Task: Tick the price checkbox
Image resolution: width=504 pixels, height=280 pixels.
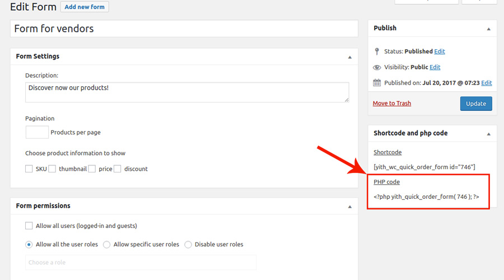Action: pyautogui.click(x=92, y=169)
